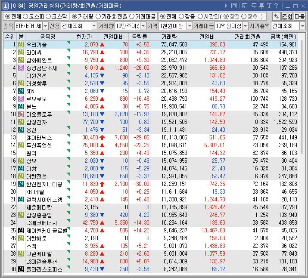Select the 거래회전율 radio button

coord(98,16)
